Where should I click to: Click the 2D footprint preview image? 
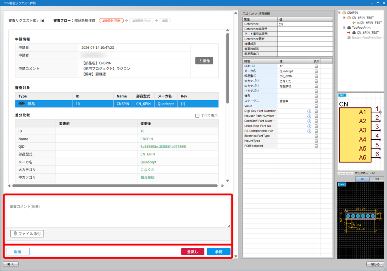pyautogui.click(x=360, y=220)
